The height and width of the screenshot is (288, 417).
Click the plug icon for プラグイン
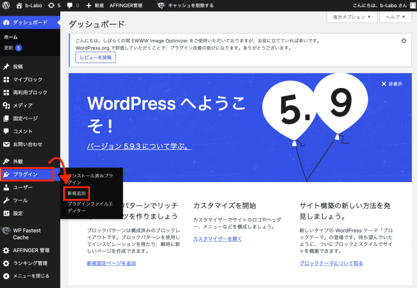[6, 174]
